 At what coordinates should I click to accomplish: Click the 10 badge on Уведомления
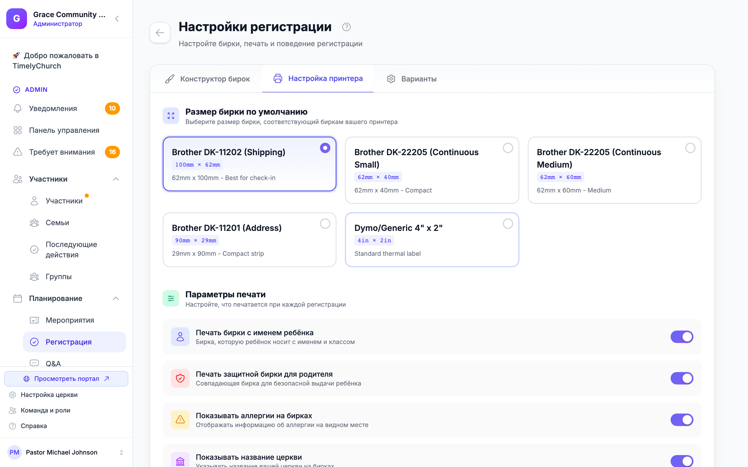(x=112, y=108)
